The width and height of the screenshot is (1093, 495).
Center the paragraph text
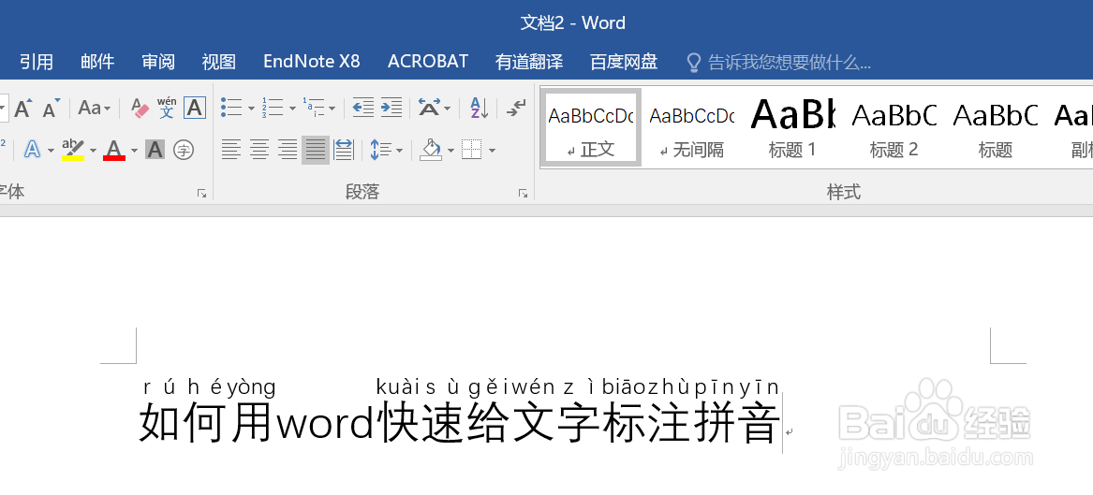click(x=259, y=149)
